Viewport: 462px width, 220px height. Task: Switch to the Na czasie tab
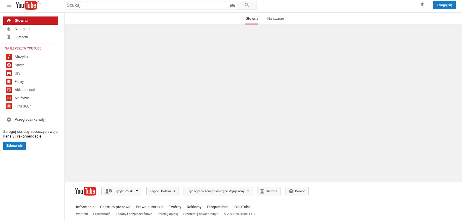coord(275,18)
